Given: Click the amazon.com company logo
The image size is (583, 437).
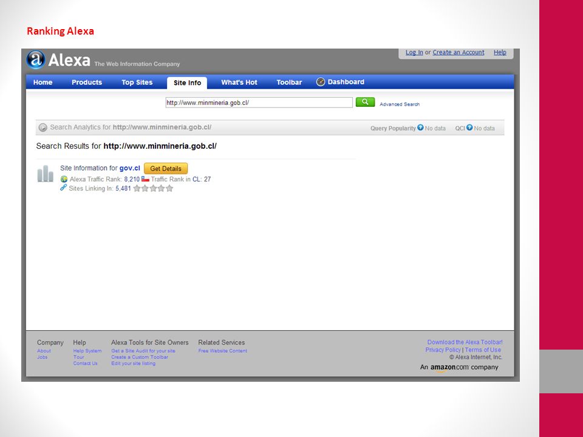Looking at the screenshot, I should click(x=459, y=368).
